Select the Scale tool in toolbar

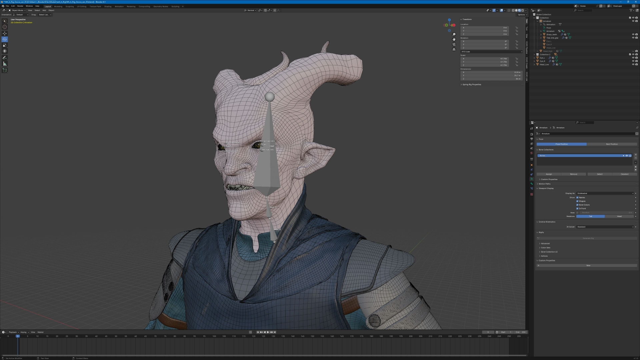5,45
